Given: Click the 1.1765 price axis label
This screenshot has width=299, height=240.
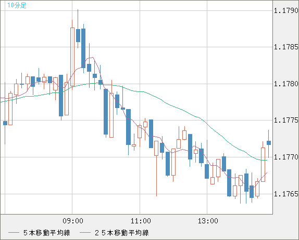Looking at the screenshot, I should pos(286,194).
